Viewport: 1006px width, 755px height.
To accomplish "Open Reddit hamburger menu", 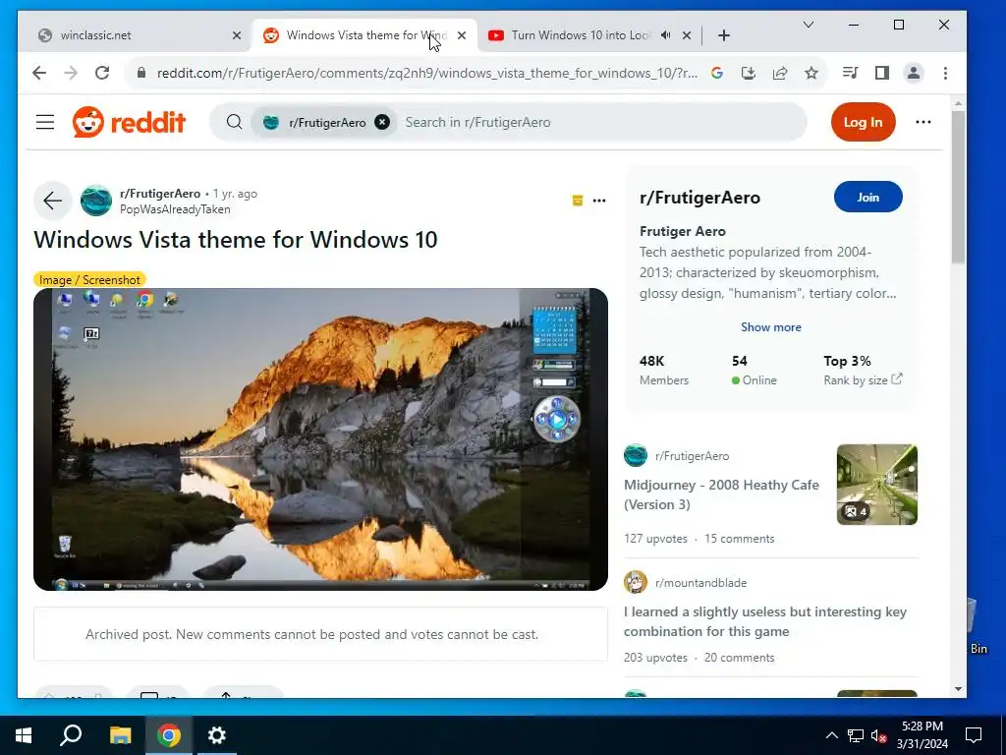I will (x=45, y=122).
